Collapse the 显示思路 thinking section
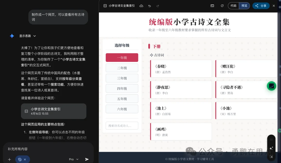The width and height of the screenshot is (281, 163). point(28,36)
